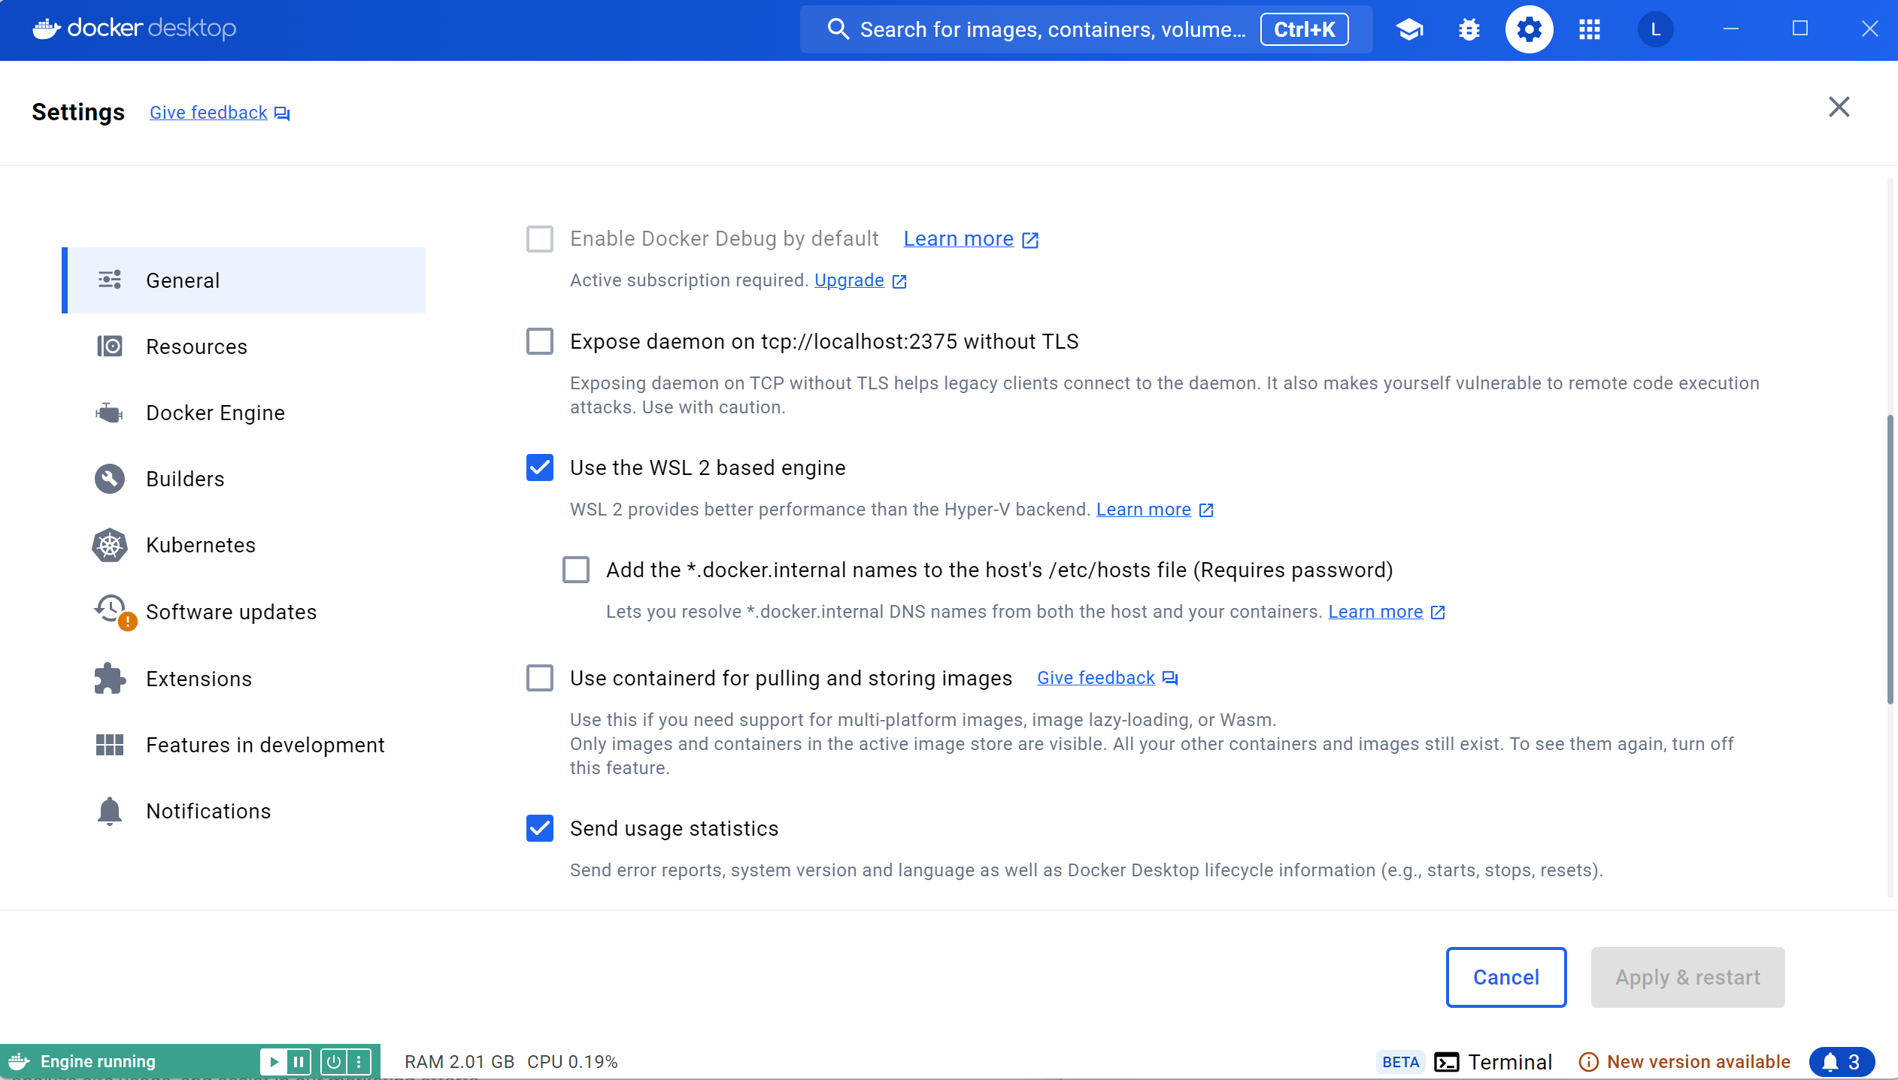Click the engine start play button
This screenshot has width=1898, height=1080.
[x=274, y=1061]
